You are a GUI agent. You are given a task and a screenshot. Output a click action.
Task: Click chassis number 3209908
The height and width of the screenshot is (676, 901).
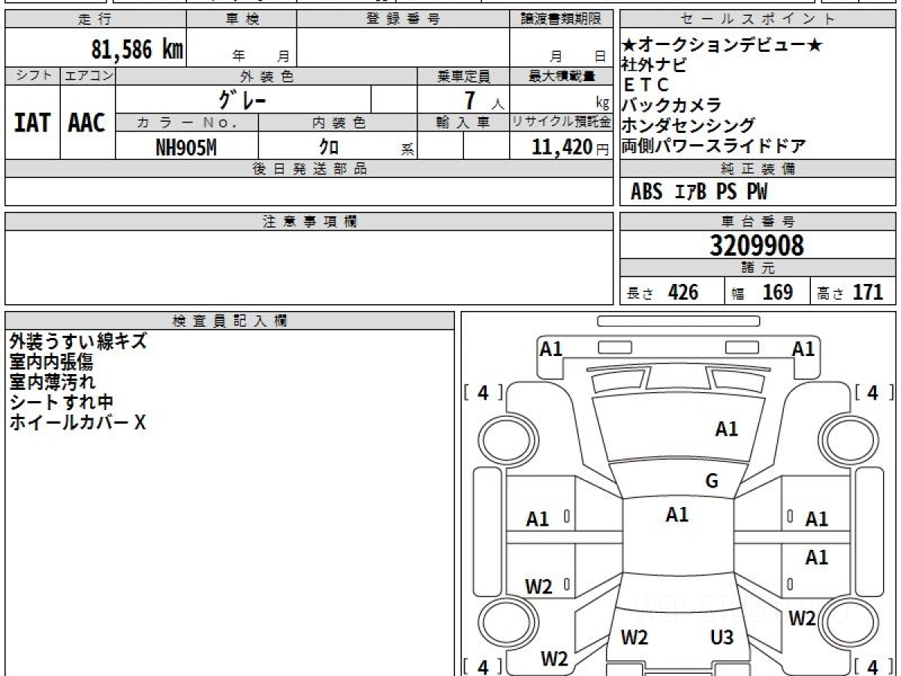tap(756, 246)
